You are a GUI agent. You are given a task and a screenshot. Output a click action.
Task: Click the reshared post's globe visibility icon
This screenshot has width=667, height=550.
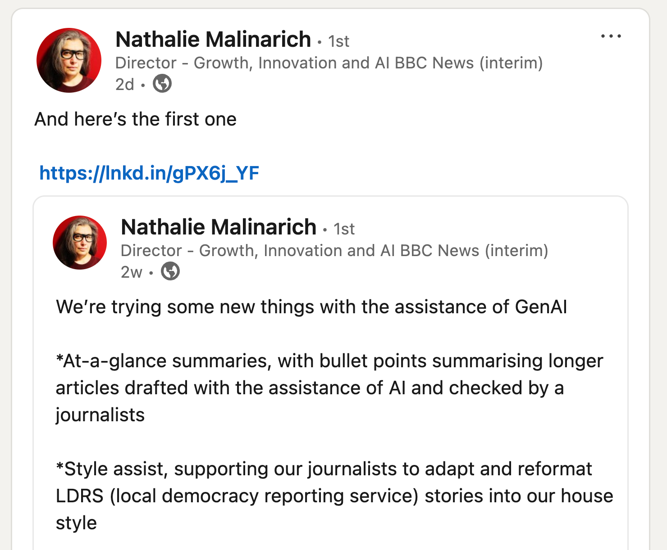click(x=170, y=271)
